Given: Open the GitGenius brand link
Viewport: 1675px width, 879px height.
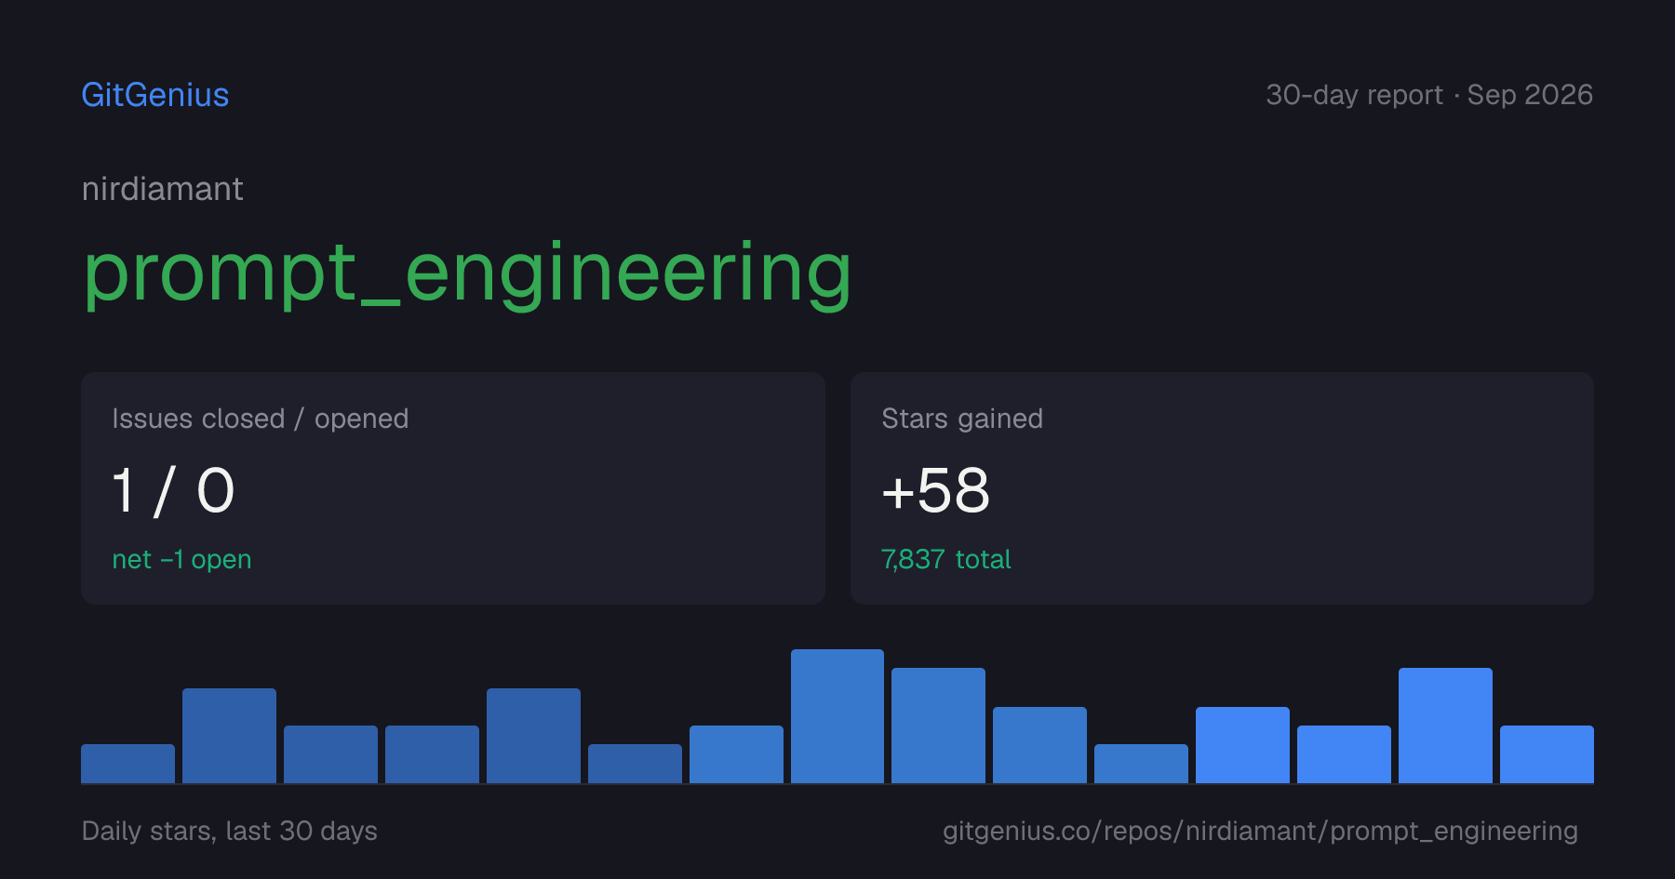Looking at the screenshot, I should click(155, 95).
